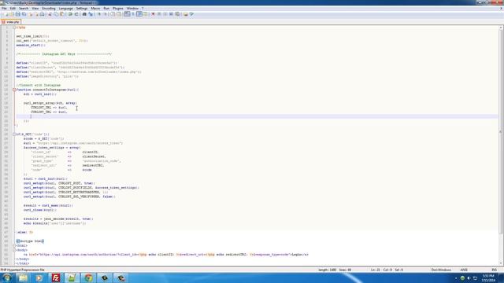Screen dimensions: 504x283
Task: Toggle the Show Indent Guide button
Action: coord(139,14)
